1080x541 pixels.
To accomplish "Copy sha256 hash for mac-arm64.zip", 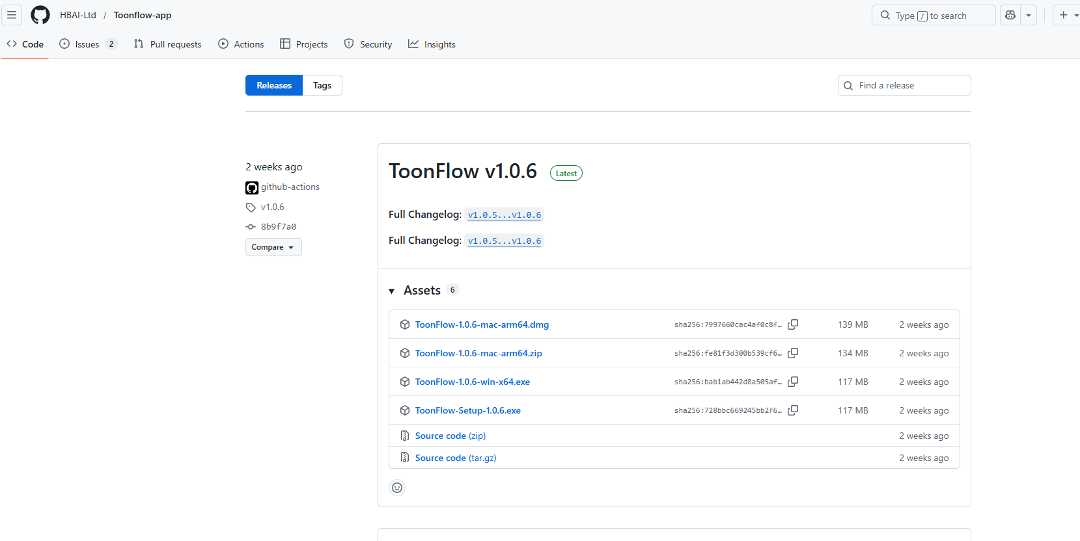I will (x=793, y=353).
